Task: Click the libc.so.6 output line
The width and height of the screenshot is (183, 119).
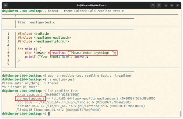Action: point(74,102)
